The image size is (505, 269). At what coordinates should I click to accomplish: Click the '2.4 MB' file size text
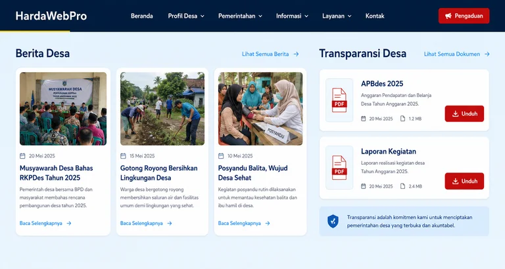pyautogui.click(x=415, y=186)
